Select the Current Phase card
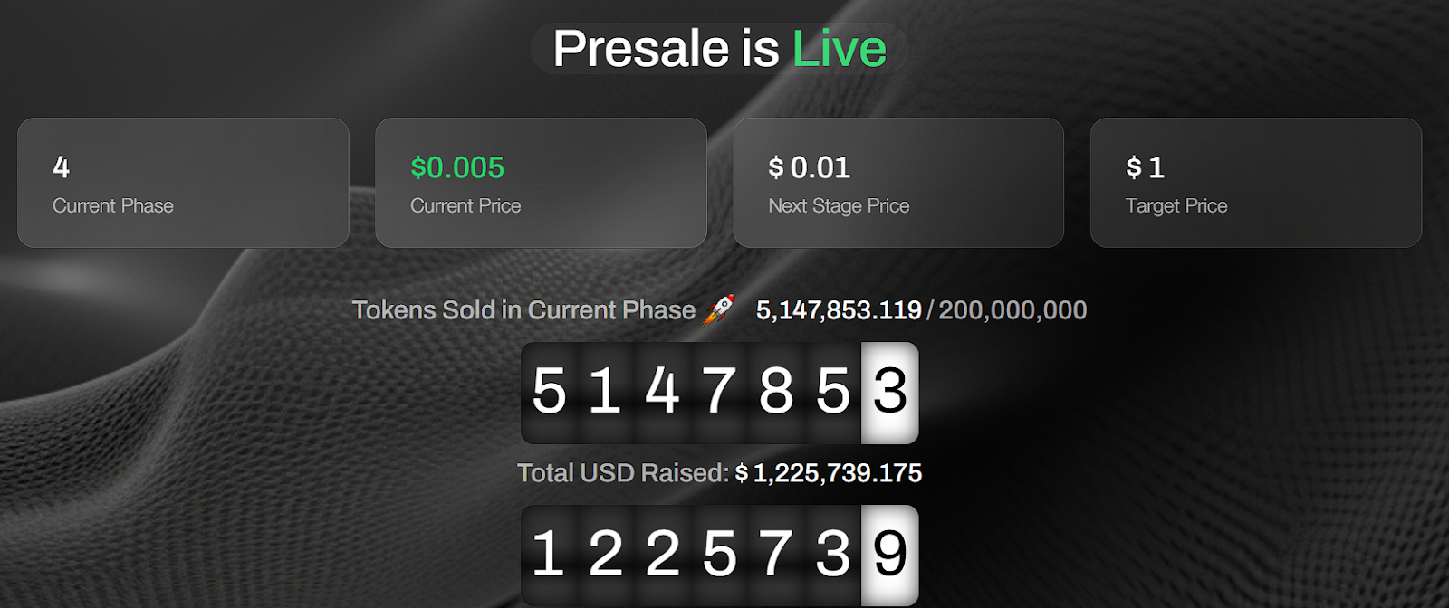The width and height of the screenshot is (1449, 608). 183,183
